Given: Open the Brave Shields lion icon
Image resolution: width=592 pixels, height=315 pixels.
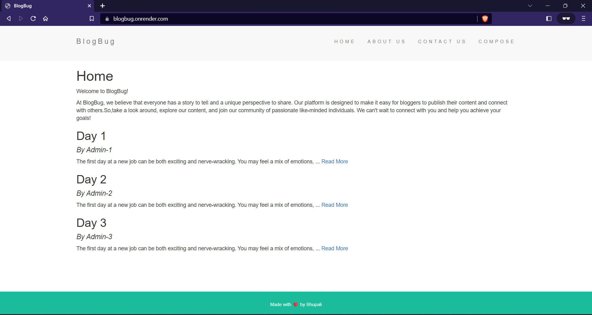Looking at the screenshot, I should click(x=485, y=19).
